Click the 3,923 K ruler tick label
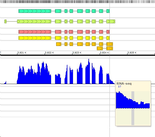The width and height of the screenshot is (155, 137). 77,53
